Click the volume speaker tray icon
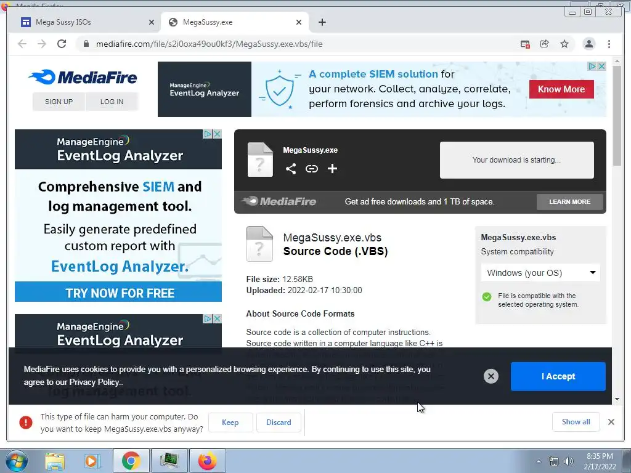631x473 pixels. click(x=569, y=462)
